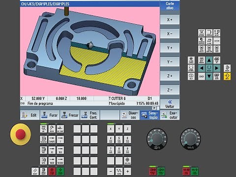Click the Alarm Cancel key
Viewport: 236px width, 177px height.
click(x=191, y=60)
